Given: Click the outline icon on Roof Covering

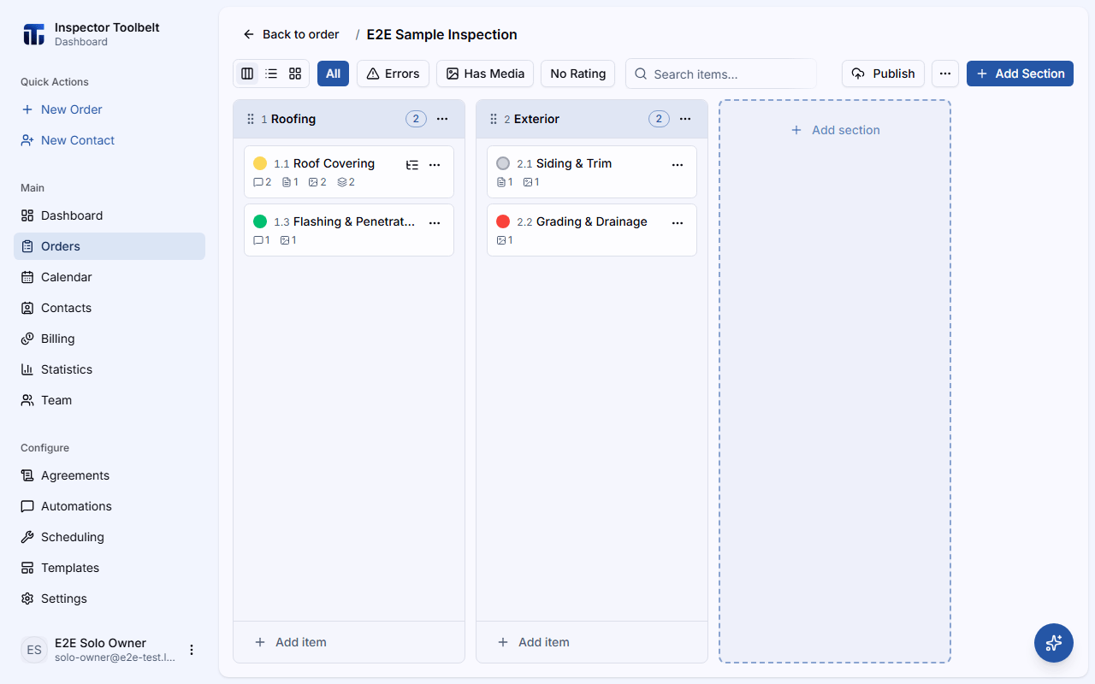Looking at the screenshot, I should pyautogui.click(x=412, y=164).
